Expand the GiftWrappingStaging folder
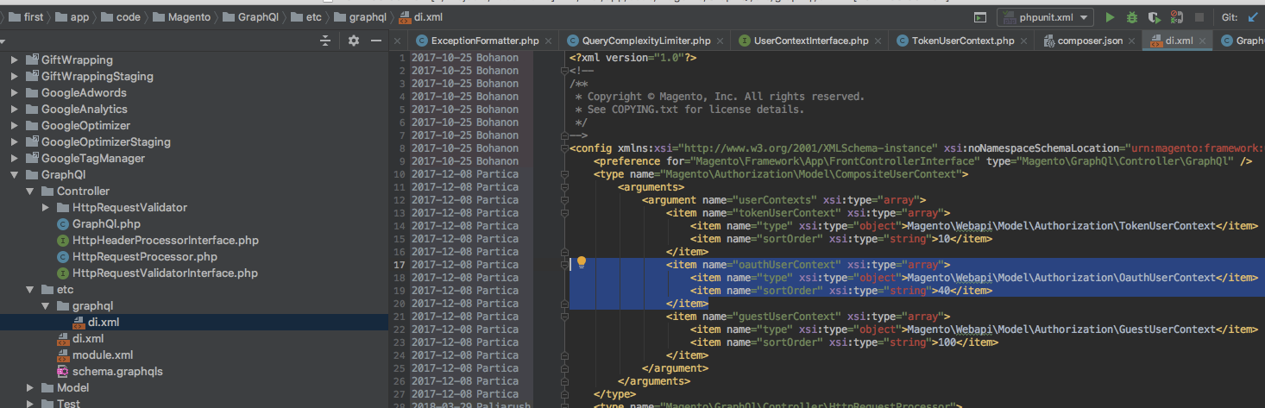The height and width of the screenshot is (408, 1265). [15, 76]
